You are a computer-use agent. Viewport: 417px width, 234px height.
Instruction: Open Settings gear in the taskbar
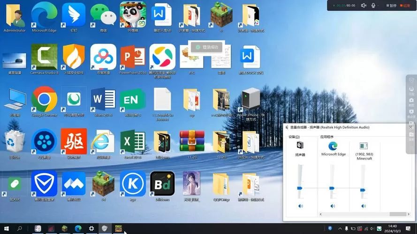click(91, 228)
